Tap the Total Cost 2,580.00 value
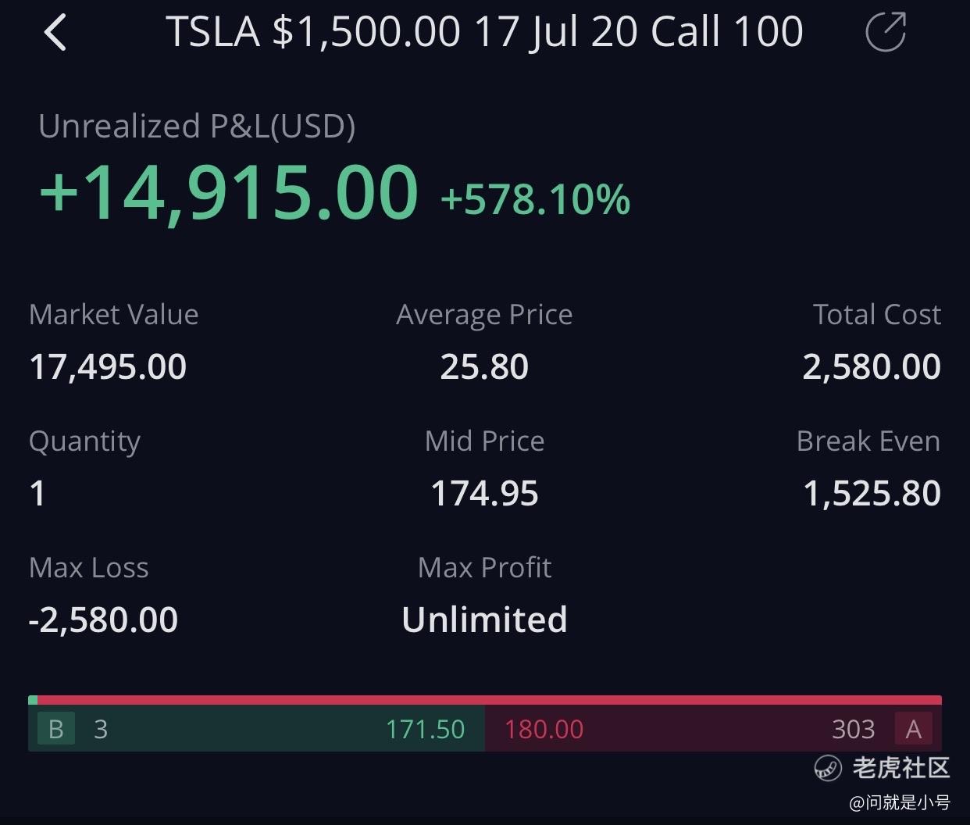The height and width of the screenshot is (825, 970). tap(872, 366)
